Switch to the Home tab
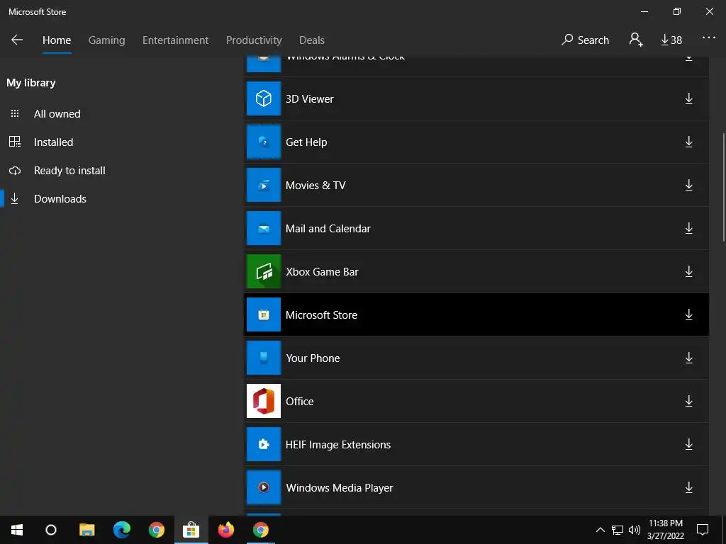 (x=57, y=40)
